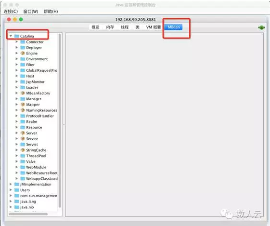Expand the WebModule node arrow
This screenshot has height=226, width=270.
tap(17, 167)
